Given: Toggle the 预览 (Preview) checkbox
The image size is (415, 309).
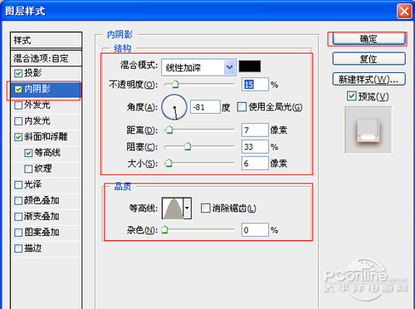Looking at the screenshot, I should [351, 96].
